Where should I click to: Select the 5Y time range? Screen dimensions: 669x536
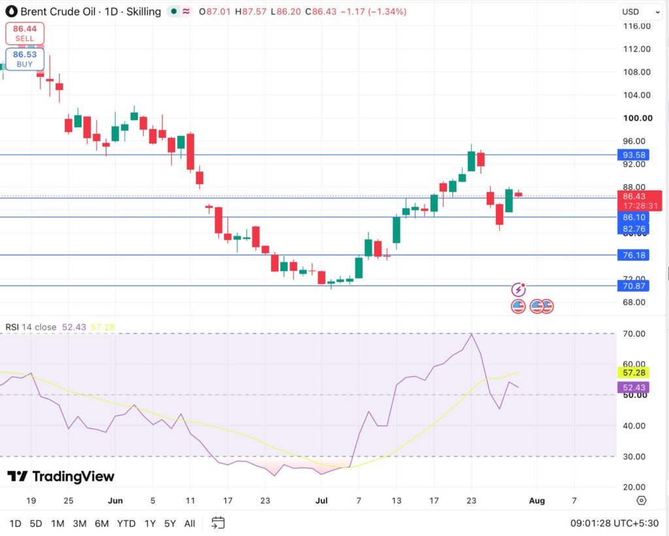(171, 523)
